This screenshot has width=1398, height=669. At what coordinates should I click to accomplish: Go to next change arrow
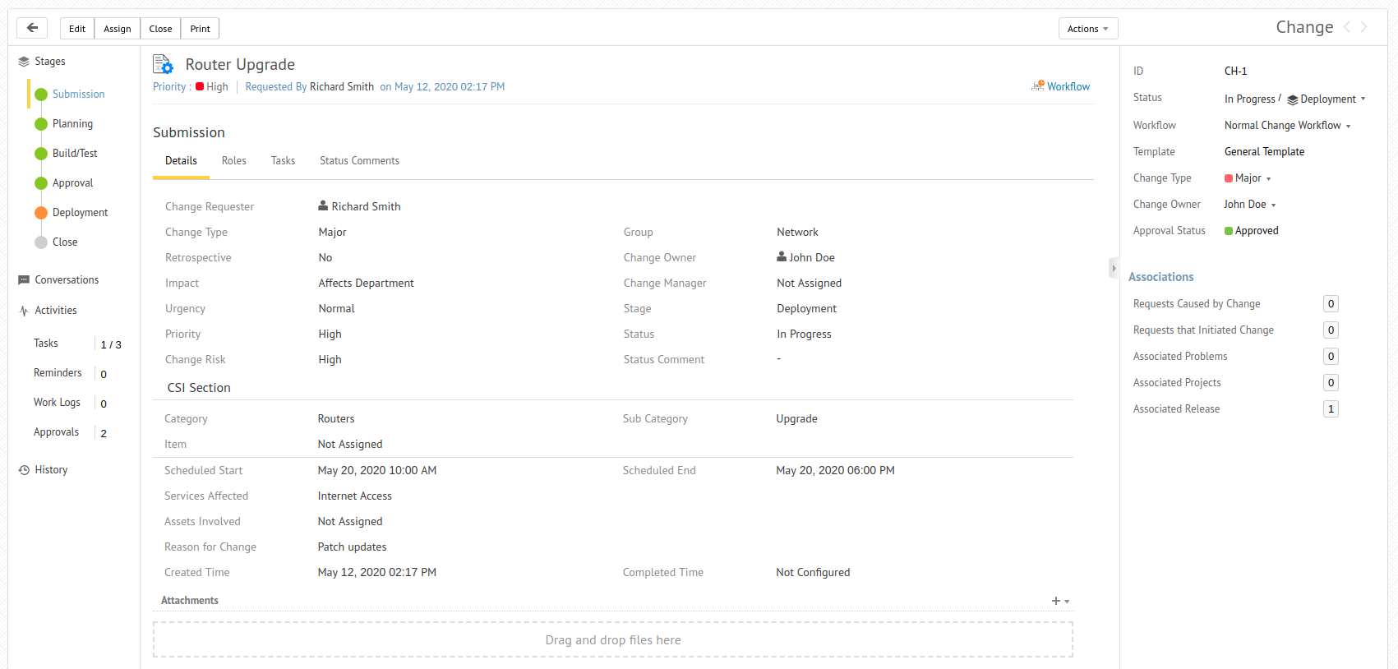point(1364,27)
